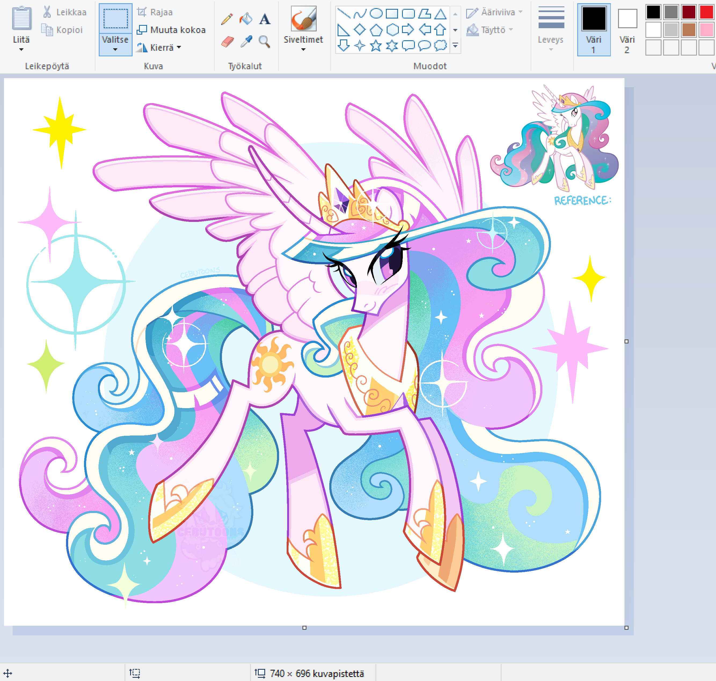
Task: Select the Magnifier tool
Action: click(265, 42)
